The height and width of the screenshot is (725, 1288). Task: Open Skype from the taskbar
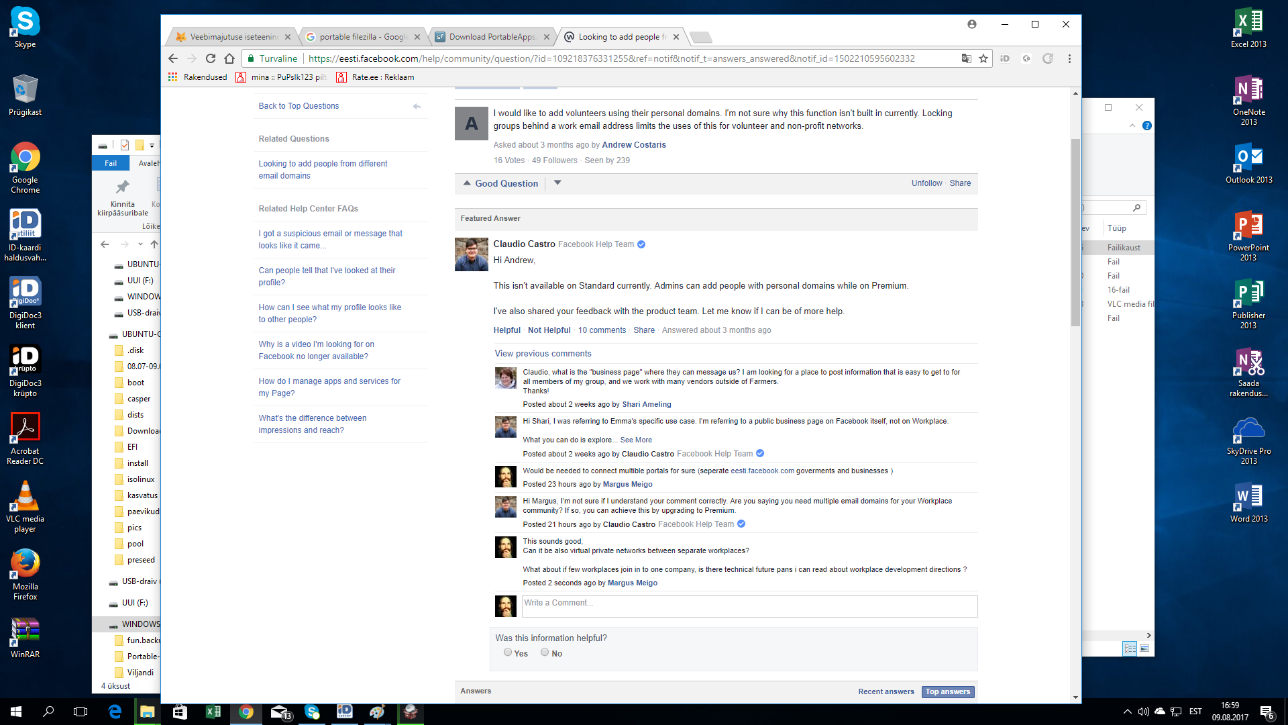(312, 712)
